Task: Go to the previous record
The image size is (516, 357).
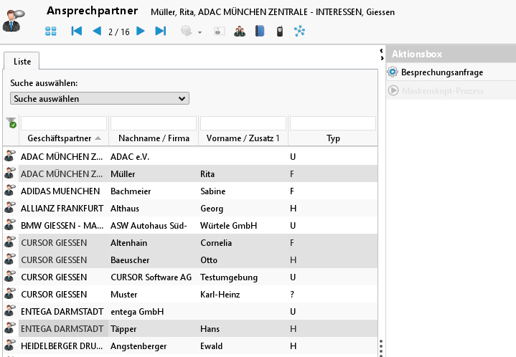Action: tap(97, 31)
